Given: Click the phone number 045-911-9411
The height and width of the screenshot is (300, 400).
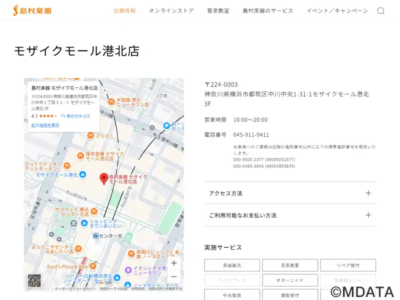Looking at the screenshot, I should (251, 134).
